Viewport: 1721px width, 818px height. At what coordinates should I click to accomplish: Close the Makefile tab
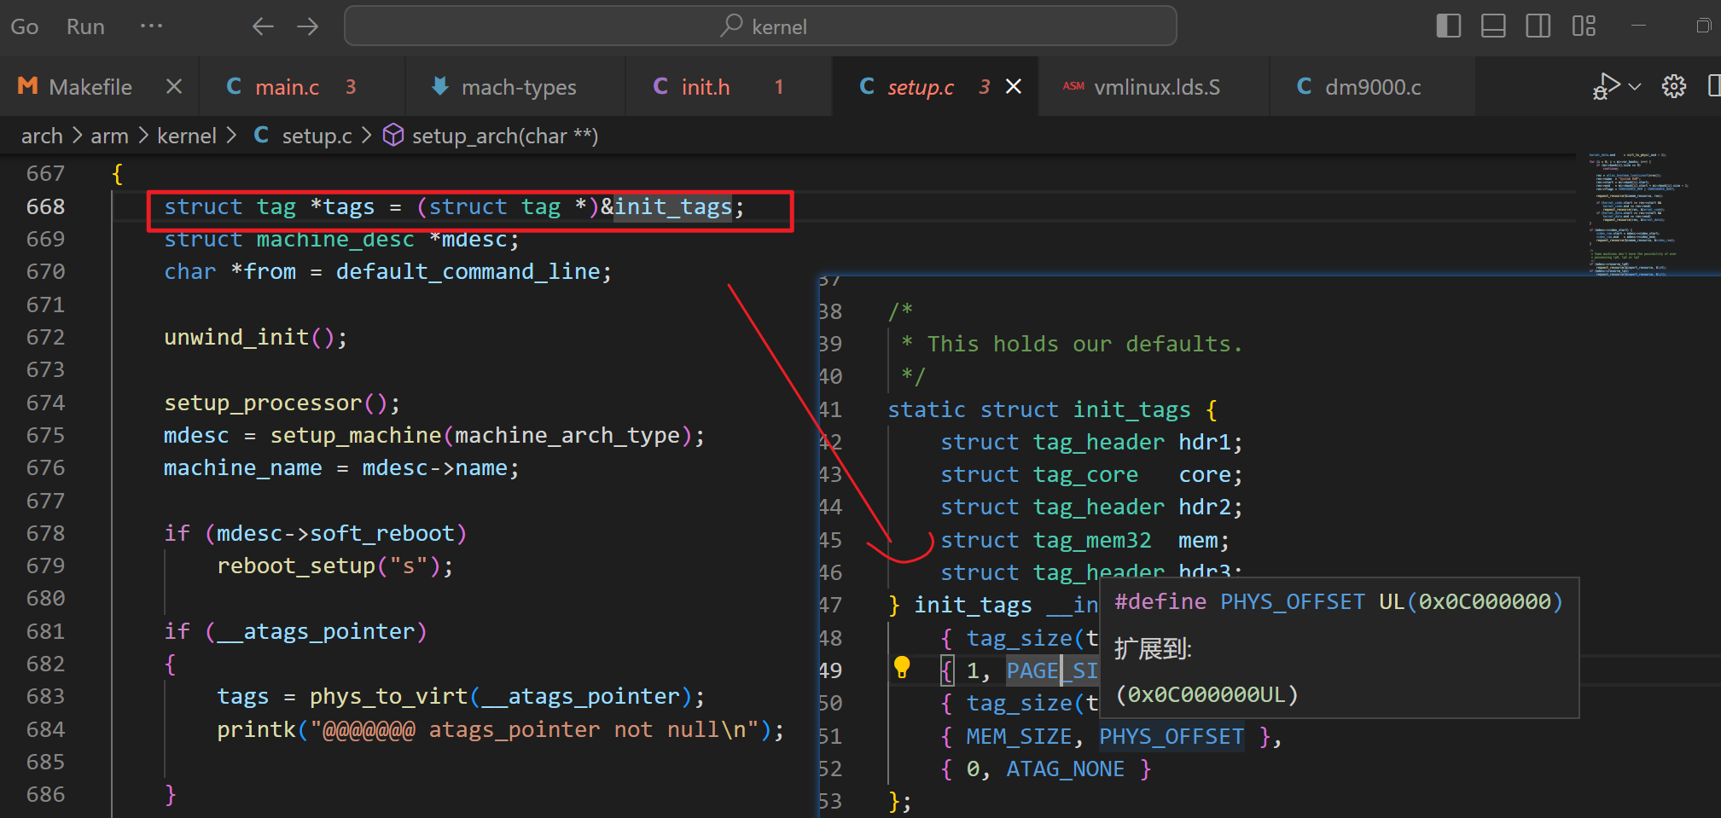[x=174, y=86]
